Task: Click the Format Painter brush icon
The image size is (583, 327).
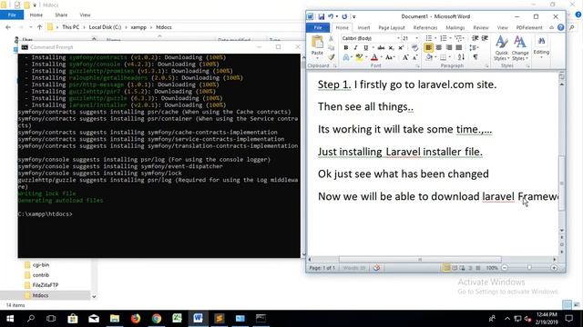Action: click(331, 57)
